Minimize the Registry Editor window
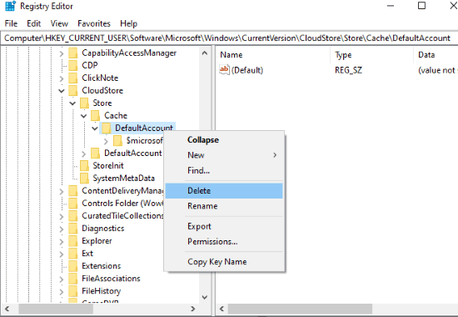Screen dimensions: 458x317 coord(391,6)
